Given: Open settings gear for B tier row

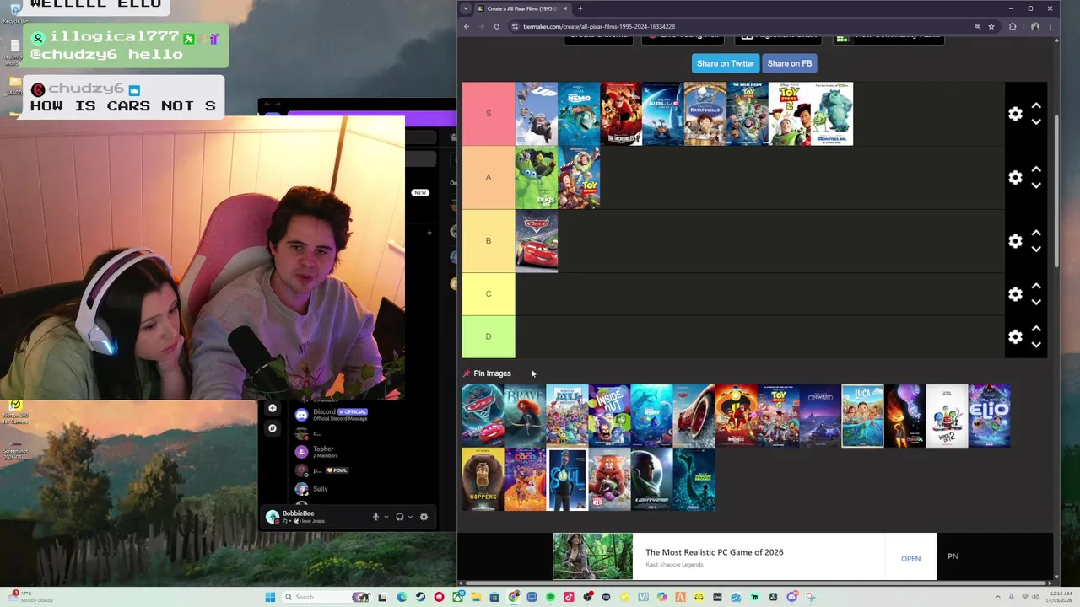Looking at the screenshot, I should coord(1015,241).
